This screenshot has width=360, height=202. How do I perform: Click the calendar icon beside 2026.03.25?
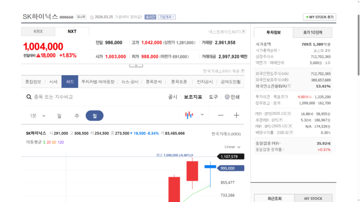pos(92,17)
